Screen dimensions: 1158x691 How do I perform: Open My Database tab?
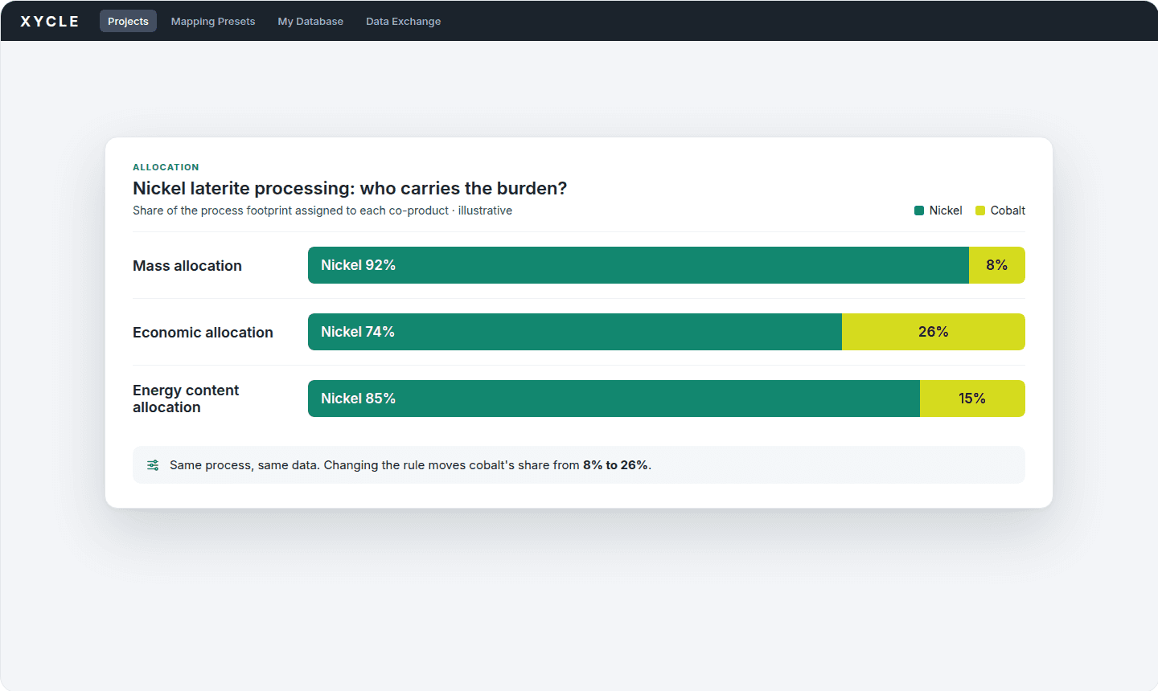pyautogui.click(x=310, y=21)
